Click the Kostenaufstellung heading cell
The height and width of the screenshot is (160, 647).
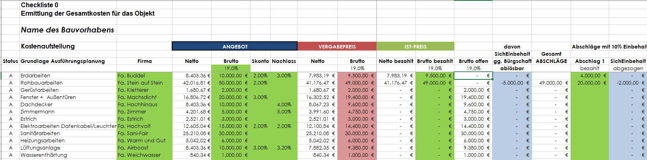[x=48, y=46]
